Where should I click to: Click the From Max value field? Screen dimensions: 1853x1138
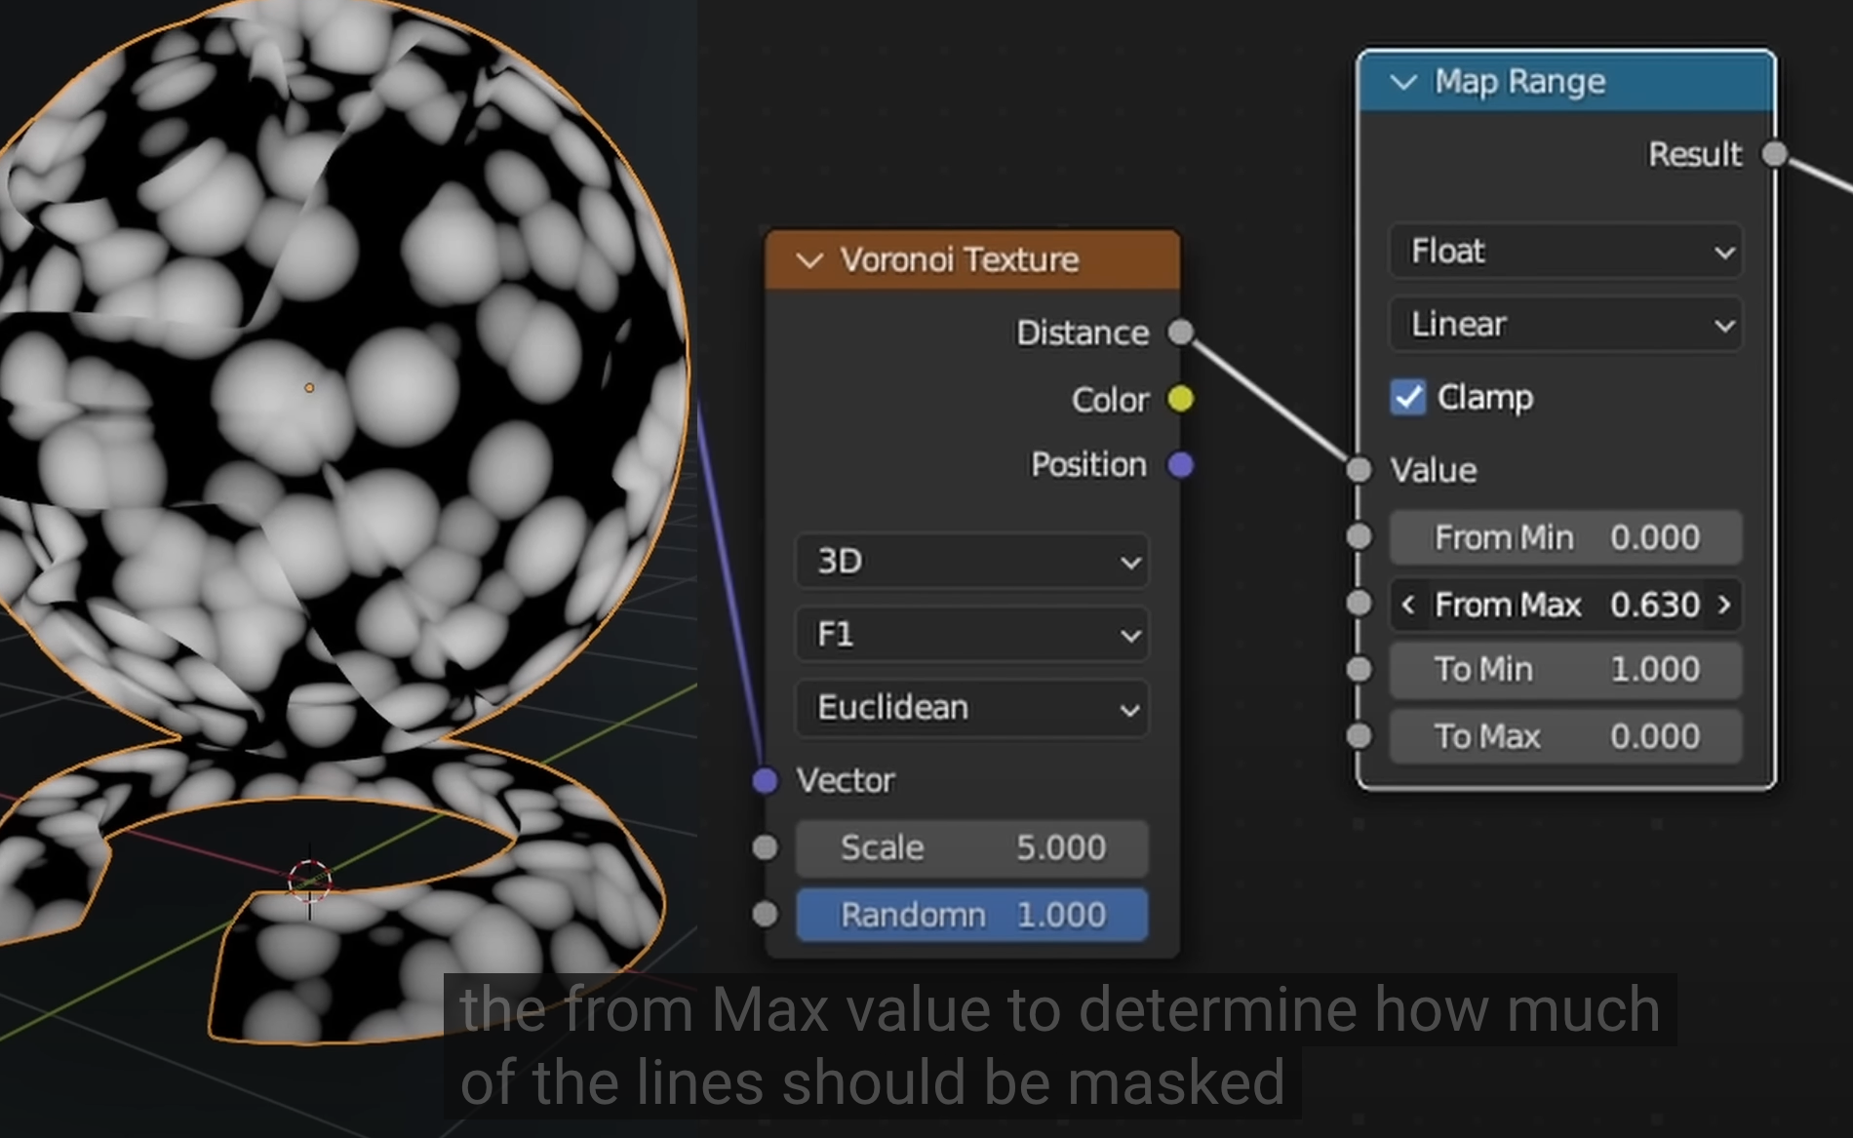(1565, 605)
